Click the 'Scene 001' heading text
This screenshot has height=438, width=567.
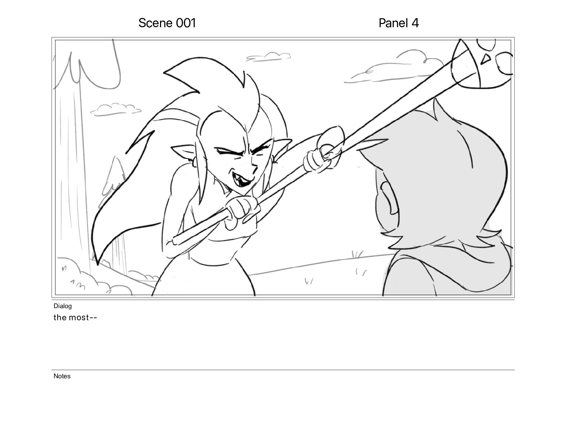[167, 23]
